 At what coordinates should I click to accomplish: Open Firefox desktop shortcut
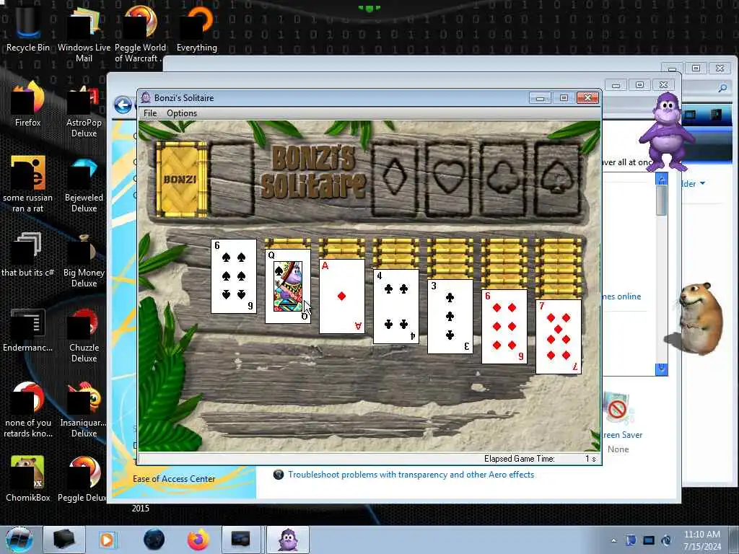pos(27,104)
